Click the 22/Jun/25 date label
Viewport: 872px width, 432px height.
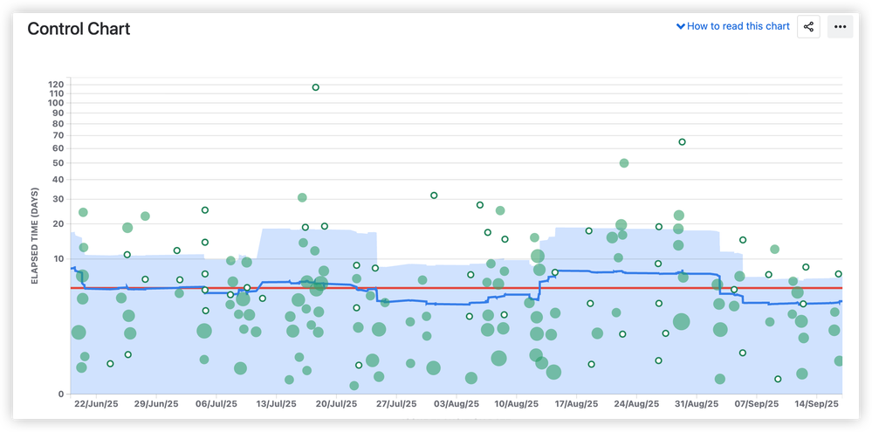(x=94, y=404)
